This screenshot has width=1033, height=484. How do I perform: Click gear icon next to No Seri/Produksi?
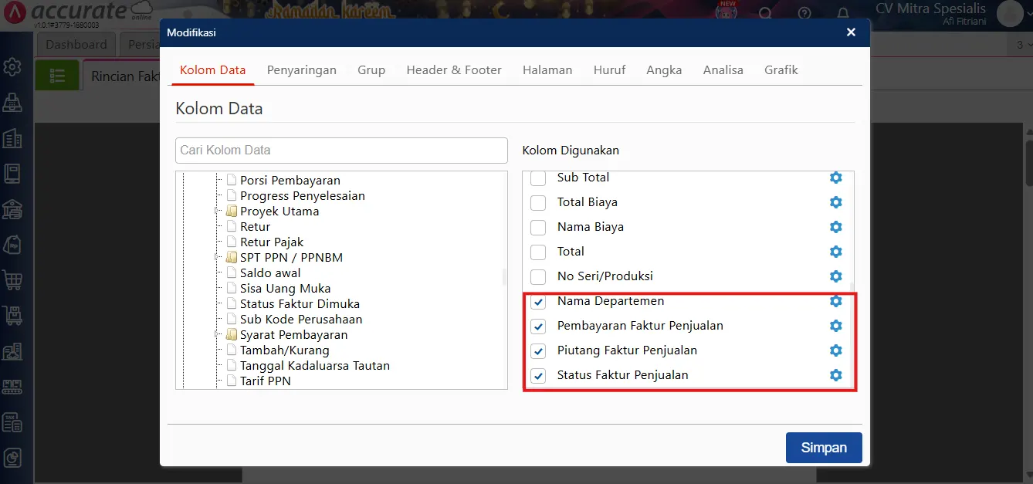coord(835,276)
